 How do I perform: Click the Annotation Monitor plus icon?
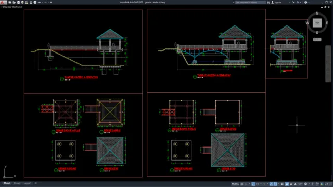click(313, 184)
